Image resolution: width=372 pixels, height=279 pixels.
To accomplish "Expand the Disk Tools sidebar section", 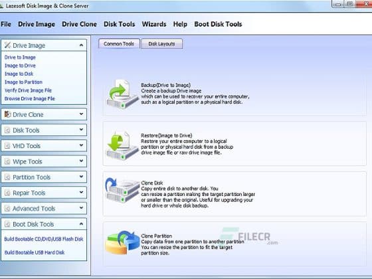I will [81, 130].
